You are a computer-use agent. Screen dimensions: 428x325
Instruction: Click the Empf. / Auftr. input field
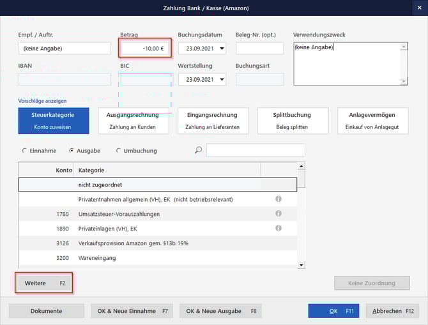pyautogui.click(x=65, y=49)
